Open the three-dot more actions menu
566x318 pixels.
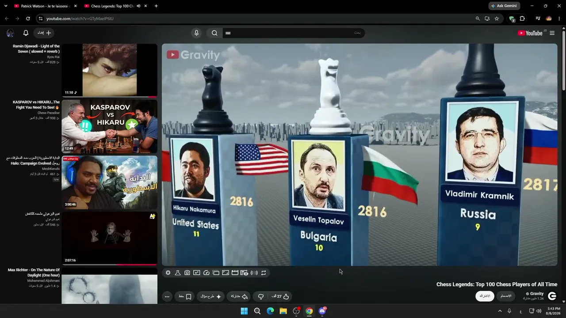[x=167, y=296]
